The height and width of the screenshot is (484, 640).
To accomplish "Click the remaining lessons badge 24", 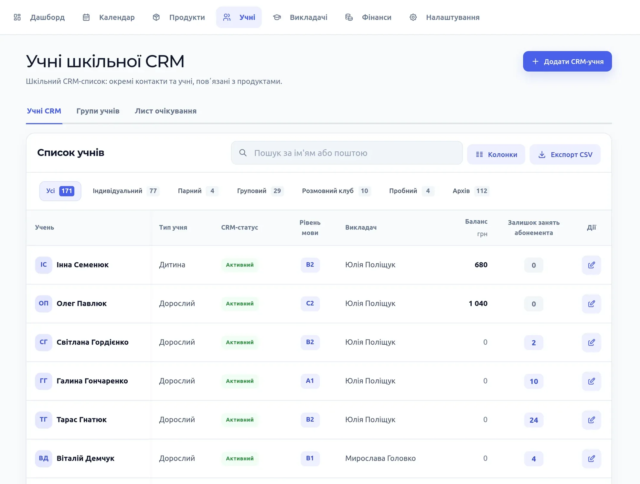I will (533, 420).
